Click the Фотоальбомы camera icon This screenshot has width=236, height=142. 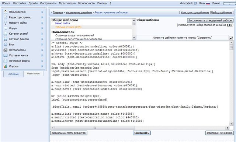pyautogui.click(x=6, y=50)
